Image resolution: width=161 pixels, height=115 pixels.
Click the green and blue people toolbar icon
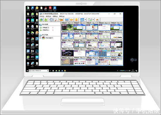click(41, 20)
